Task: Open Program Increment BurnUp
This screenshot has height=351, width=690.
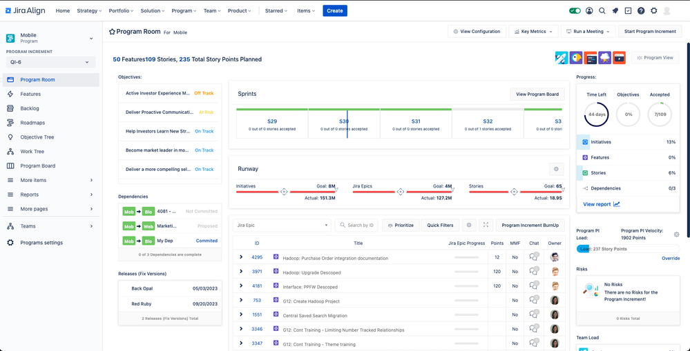Action: (x=530, y=225)
